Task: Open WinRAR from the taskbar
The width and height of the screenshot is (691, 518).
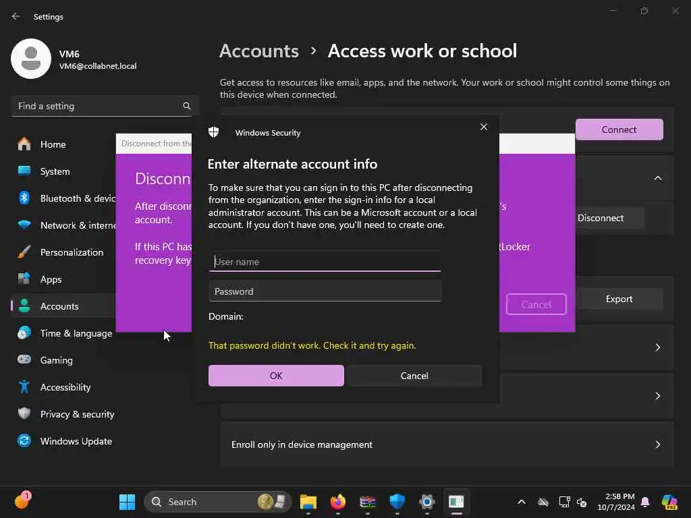Action: point(368,502)
